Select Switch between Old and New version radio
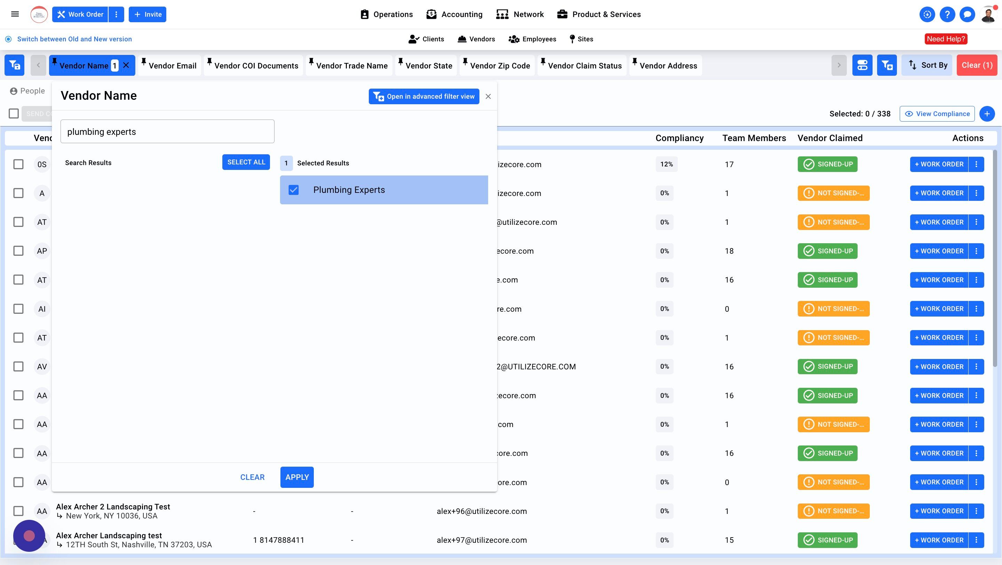 click(9, 39)
